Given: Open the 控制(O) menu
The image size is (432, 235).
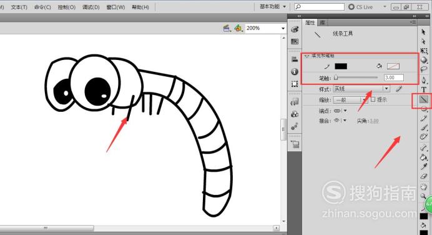Looking at the screenshot, I should 66,7.
